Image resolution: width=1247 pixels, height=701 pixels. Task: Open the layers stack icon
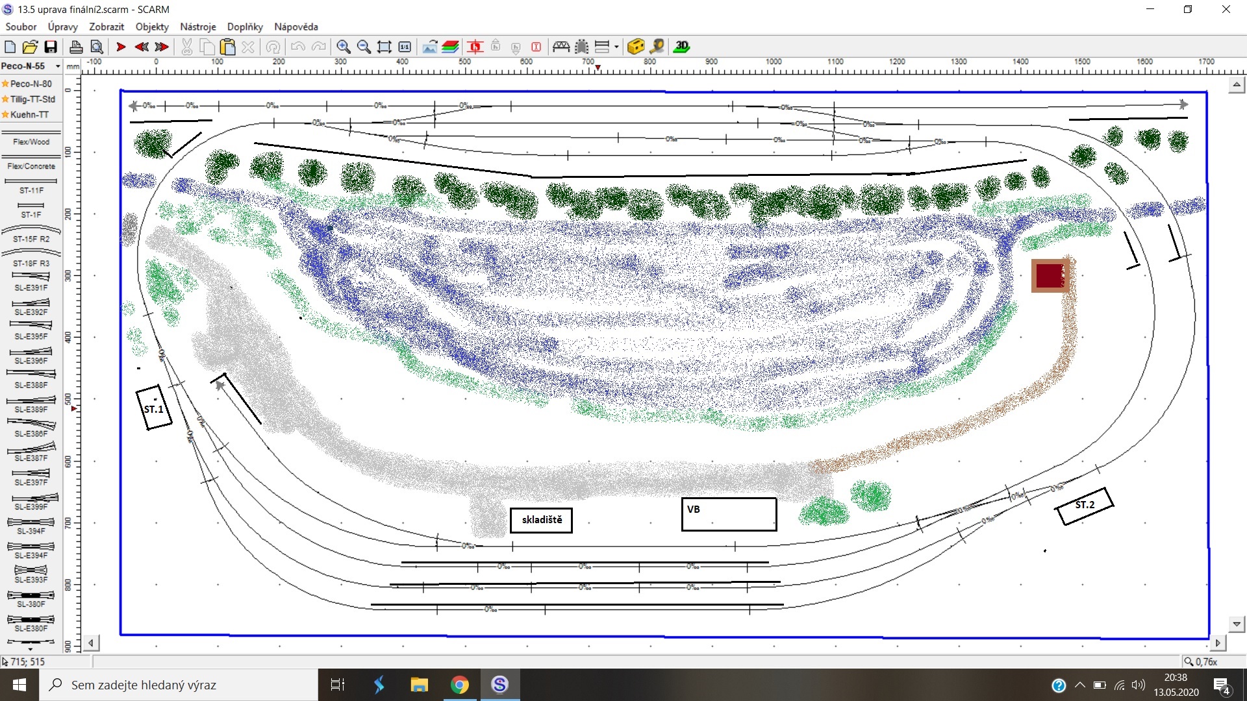coord(450,47)
